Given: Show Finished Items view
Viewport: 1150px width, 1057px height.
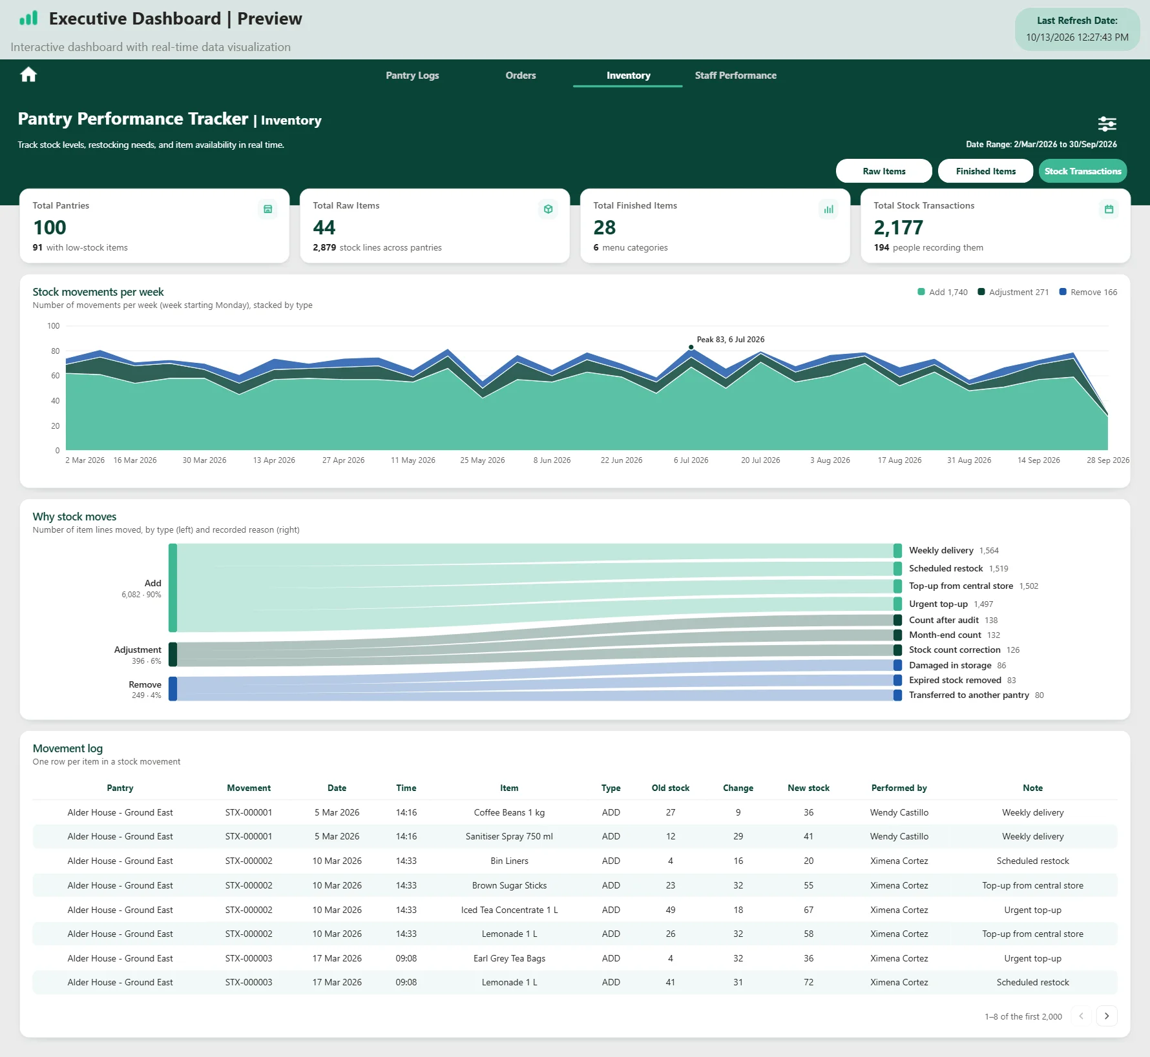Looking at the screenshot, I should tap(985, 171).
